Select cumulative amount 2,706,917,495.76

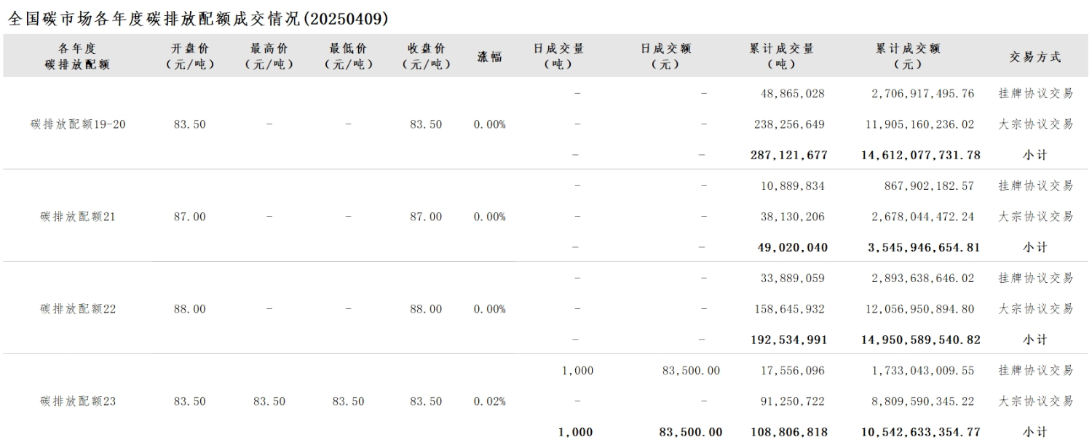pos(923,94)
